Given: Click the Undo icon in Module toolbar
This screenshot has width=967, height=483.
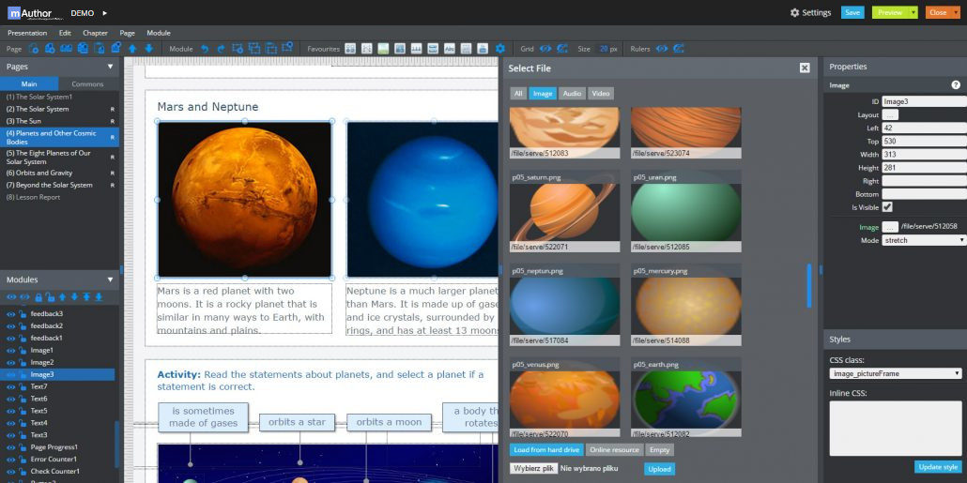Looking at the screenshot, I should pyautogui.click(x=205, y=49).
